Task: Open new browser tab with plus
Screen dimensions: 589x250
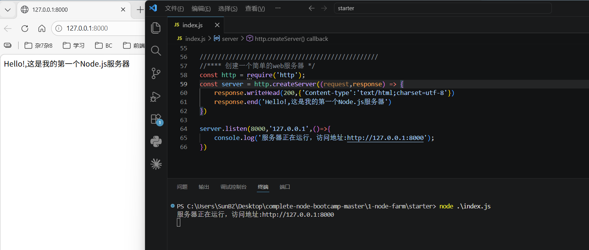Action: click(140, 9)
